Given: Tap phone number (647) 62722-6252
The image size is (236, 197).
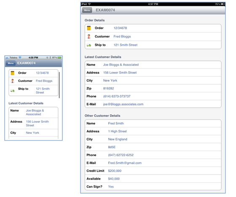Looking at the screenshot, I should click(x=121, y=155).
